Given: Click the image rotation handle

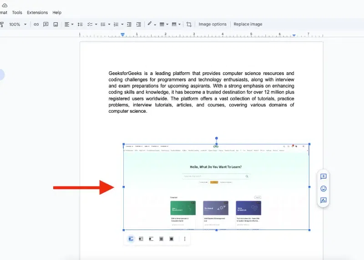Looking at the screenshot, I should click(x=217, y=138).
